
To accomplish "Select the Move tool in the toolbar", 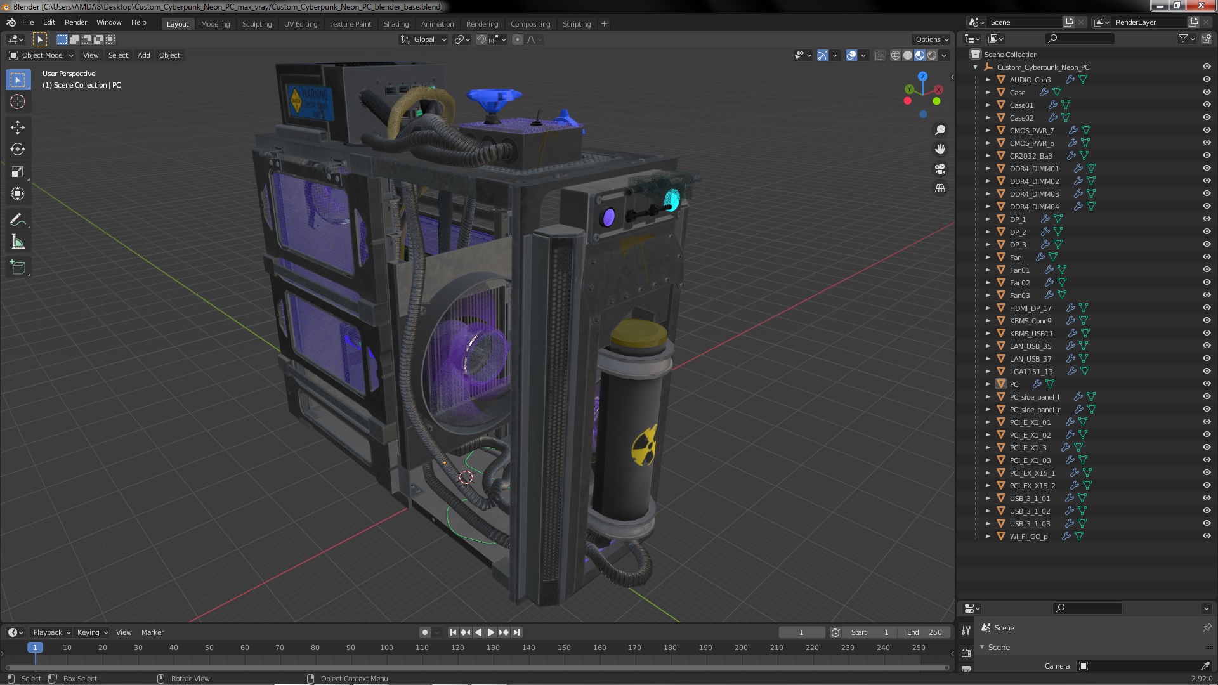I will coord(18,127).
